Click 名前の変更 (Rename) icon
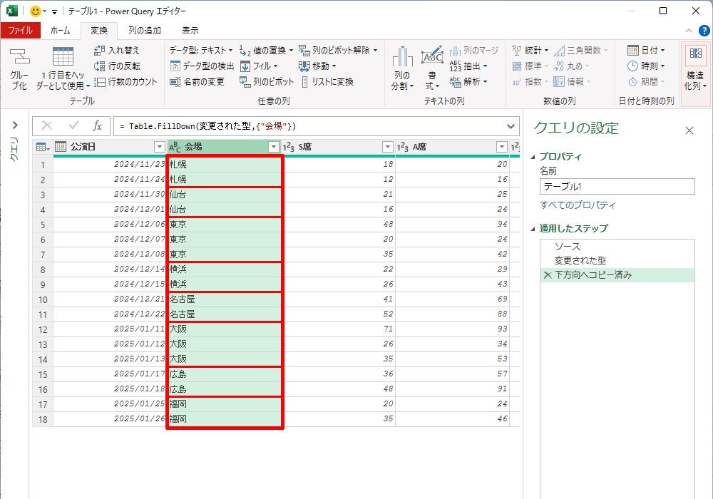The height and width of the screenshot is (499, 713). pos(175,82)
